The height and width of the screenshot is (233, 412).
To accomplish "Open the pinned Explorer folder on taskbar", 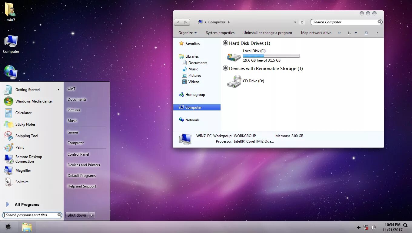I will pyautogui.click(x=27, y=227).
